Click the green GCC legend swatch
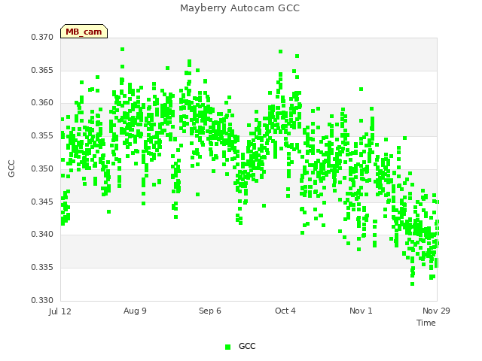 (x=227, y=347)
